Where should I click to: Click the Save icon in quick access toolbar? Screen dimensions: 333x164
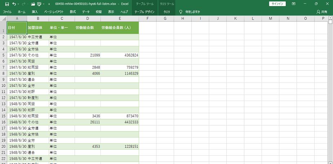(x=7, y=4)
